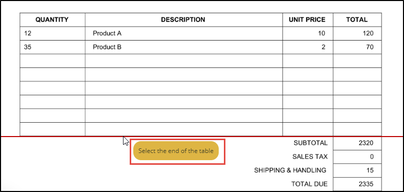Click the TOTAL DUE value 2335
The width and height of the screenshot is (404, 192).
pyautogui.click(x=357, y=184)
